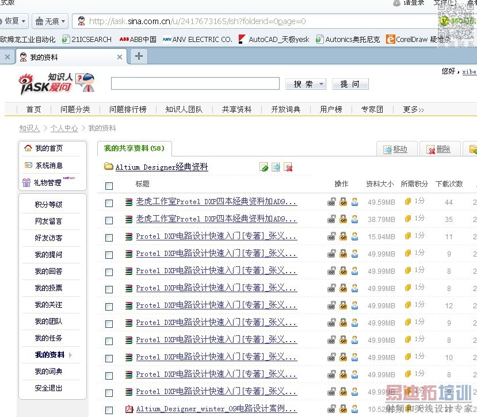Click the archive file icon in the 49.59MB row
Screen dimensions: 477x417
pos(129,202)
